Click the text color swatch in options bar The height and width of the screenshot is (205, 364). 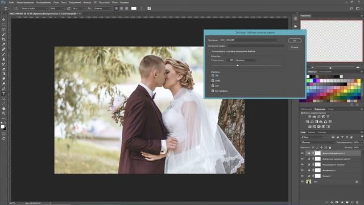click(x=134, y=9)
